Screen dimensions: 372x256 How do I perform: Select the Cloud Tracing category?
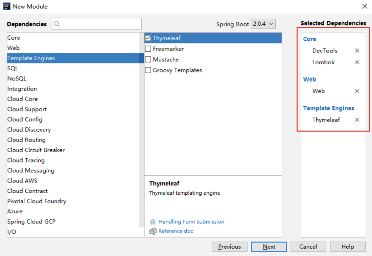(73, 160)
